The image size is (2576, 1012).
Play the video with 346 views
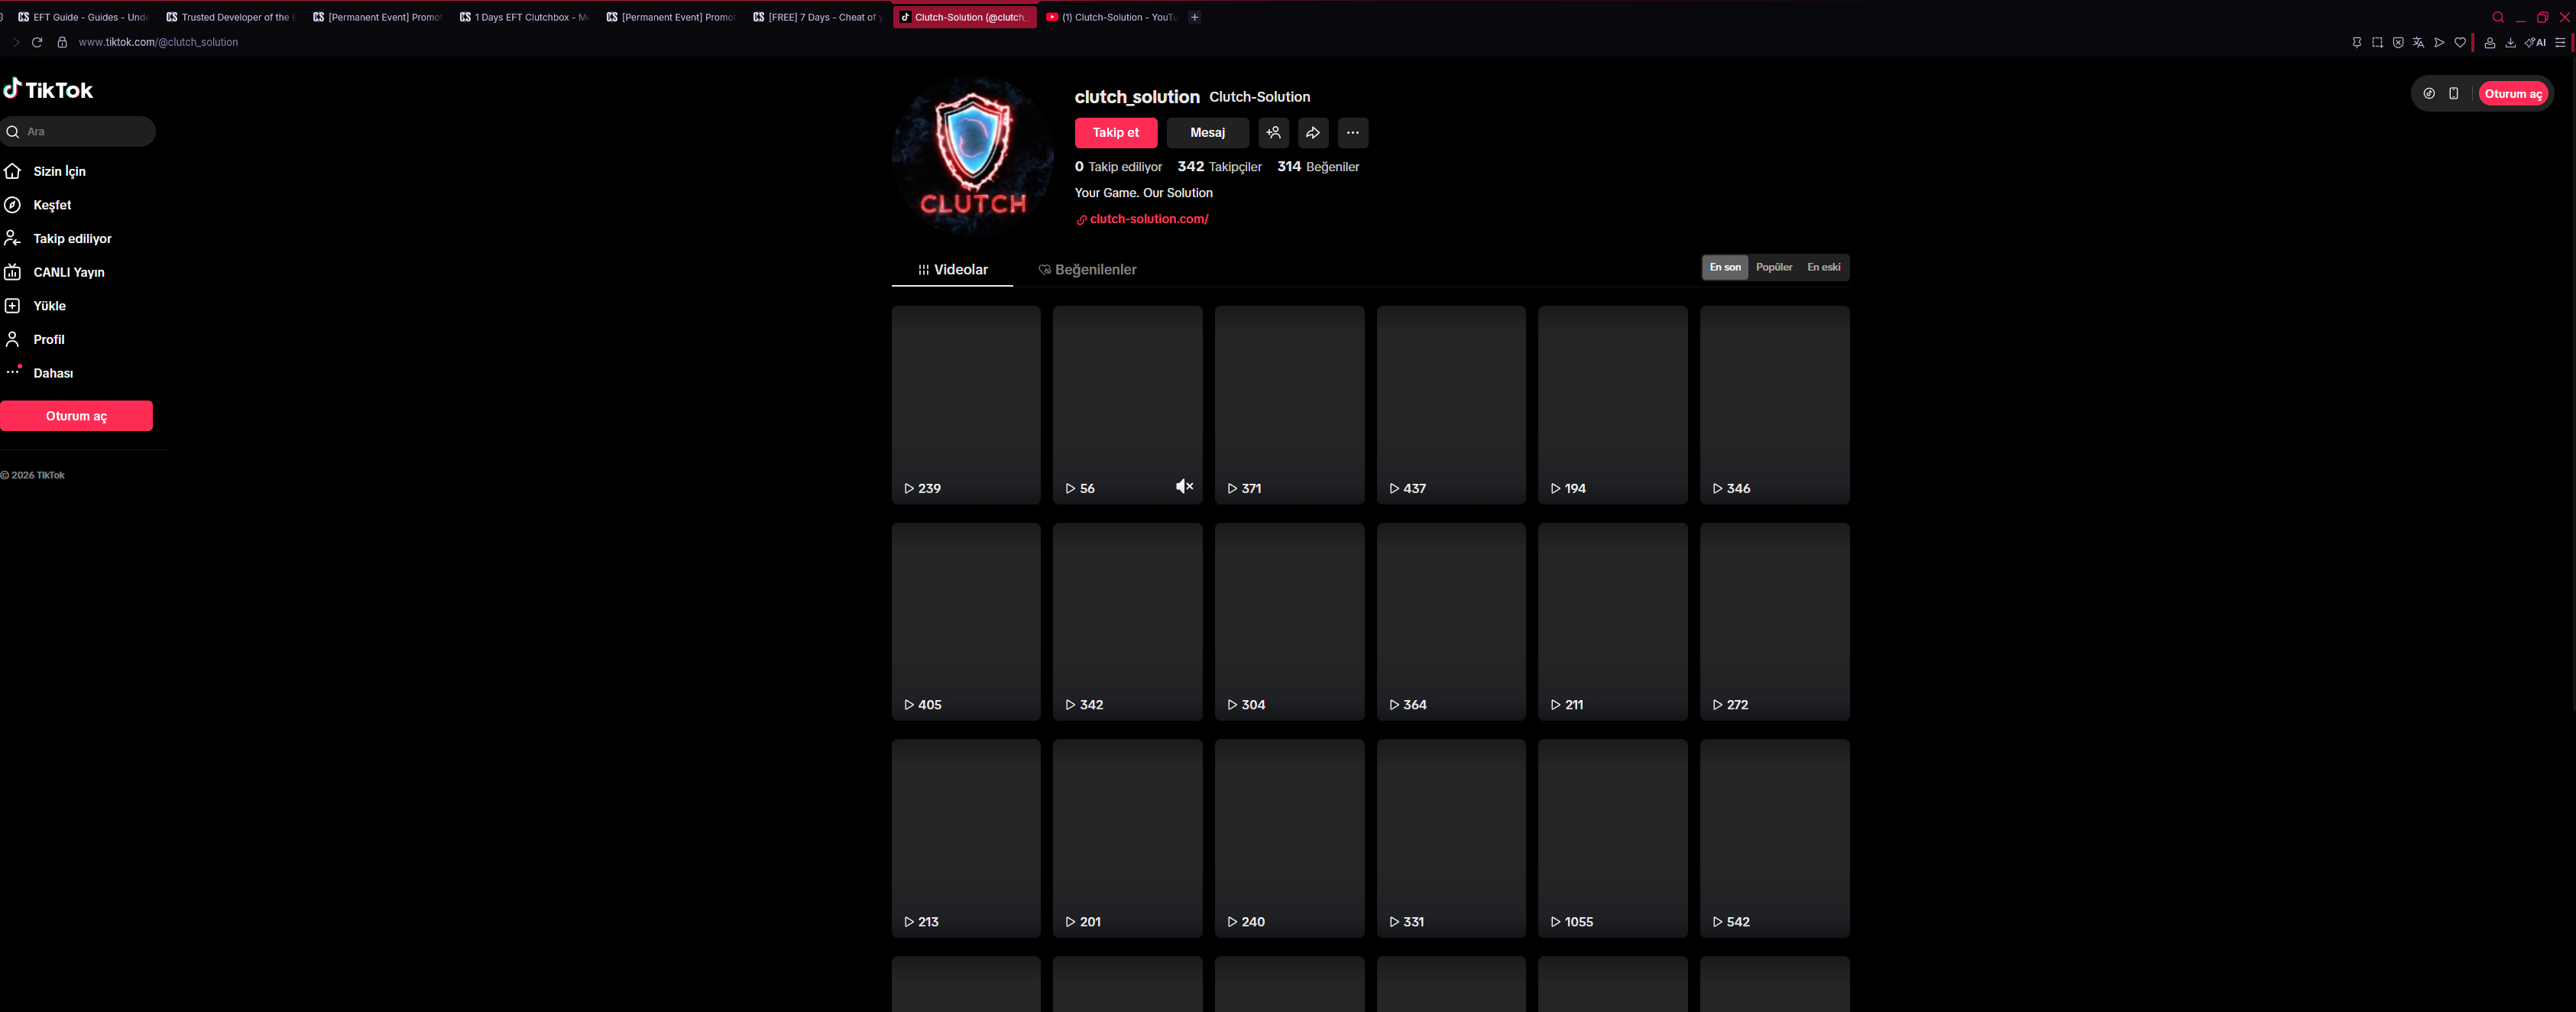1775,405
